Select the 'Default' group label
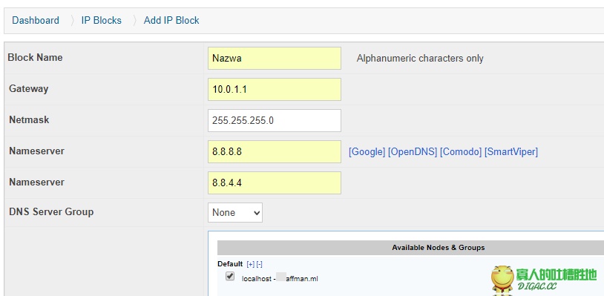 230,264
